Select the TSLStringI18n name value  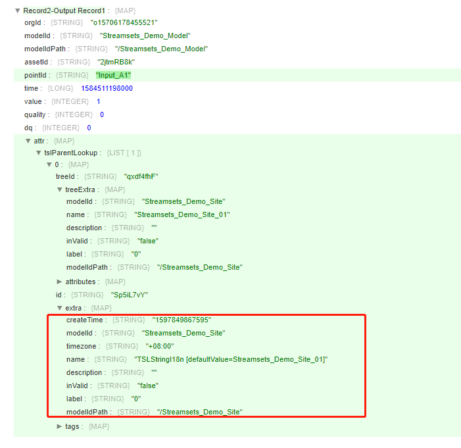tap(231, 359)
